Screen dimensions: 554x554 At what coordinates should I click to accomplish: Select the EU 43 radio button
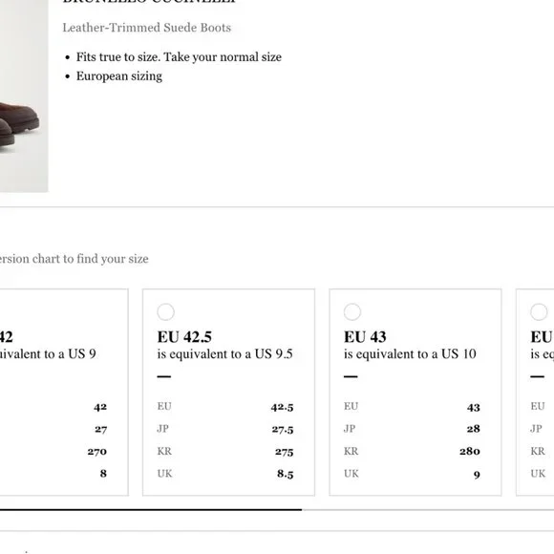click(352, 312)
